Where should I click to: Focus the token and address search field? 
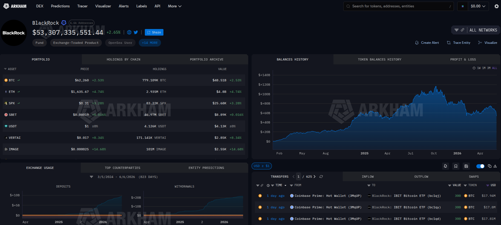click(x=399, y=6)
